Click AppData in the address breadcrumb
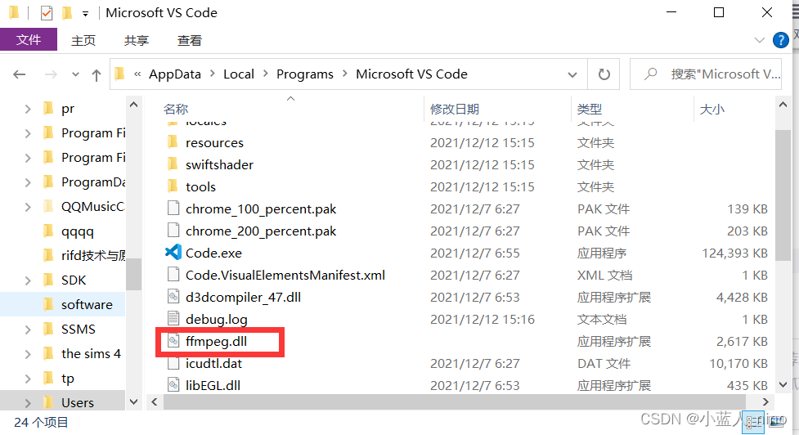 pyautogui.click(x=175, y=74)
